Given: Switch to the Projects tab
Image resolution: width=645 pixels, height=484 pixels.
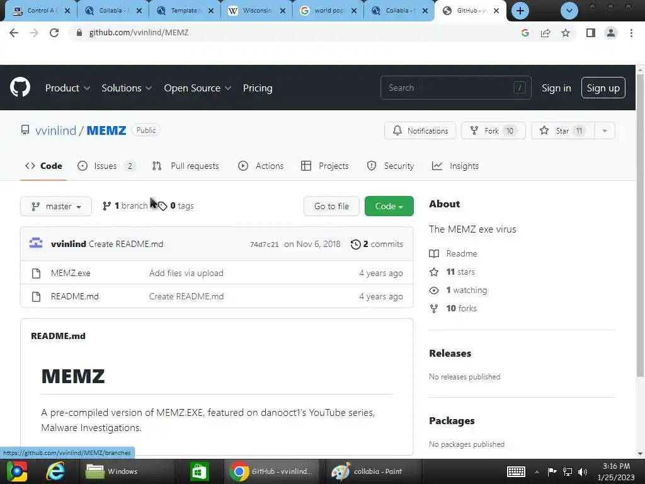Looking at the screenshot, I should click(x=324, y=166).
